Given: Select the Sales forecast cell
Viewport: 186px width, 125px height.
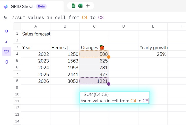Looking at the screenshot, I should pos(36,34).
